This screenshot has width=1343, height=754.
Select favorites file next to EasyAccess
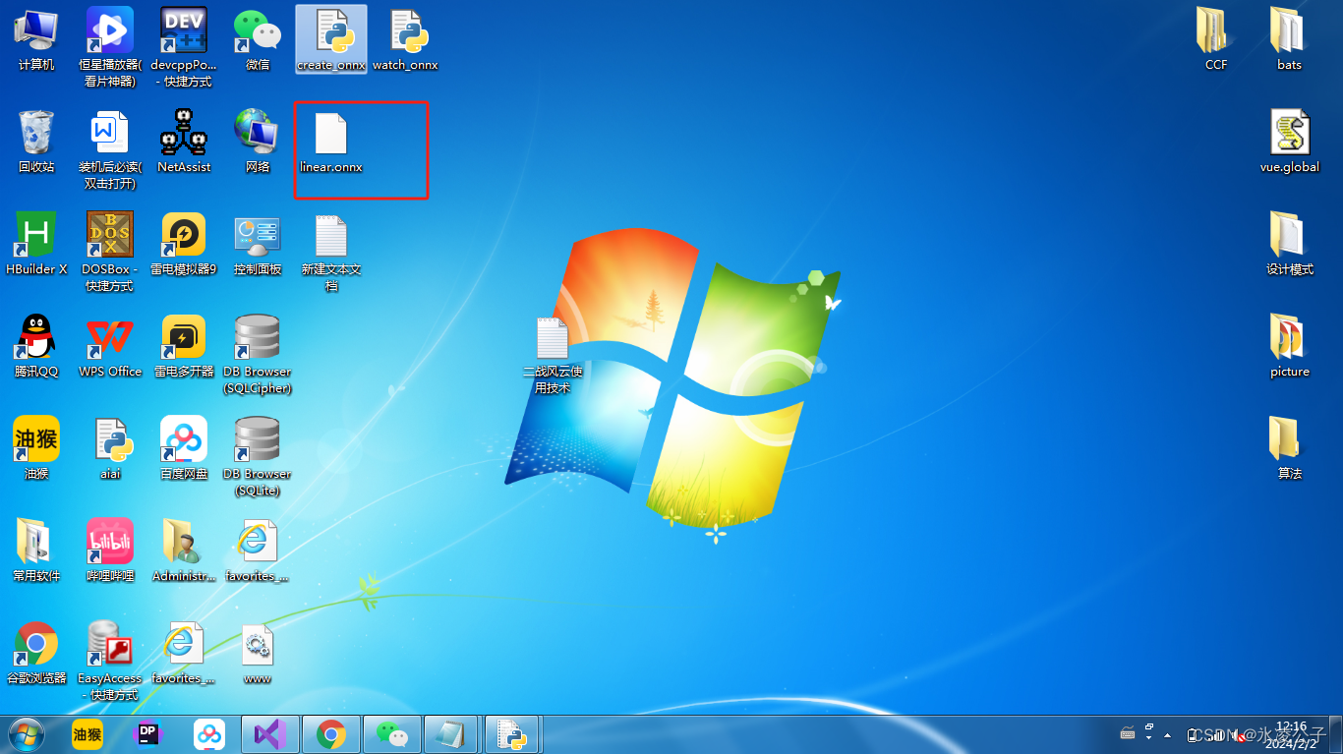coord(184,653)
